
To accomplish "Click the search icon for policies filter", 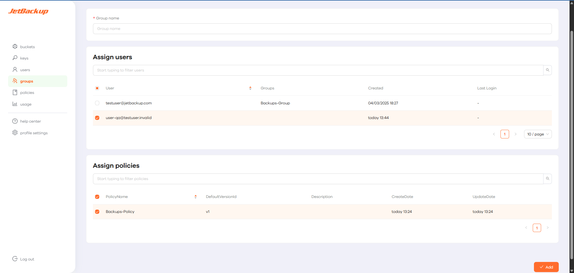I will pos(547,179).
